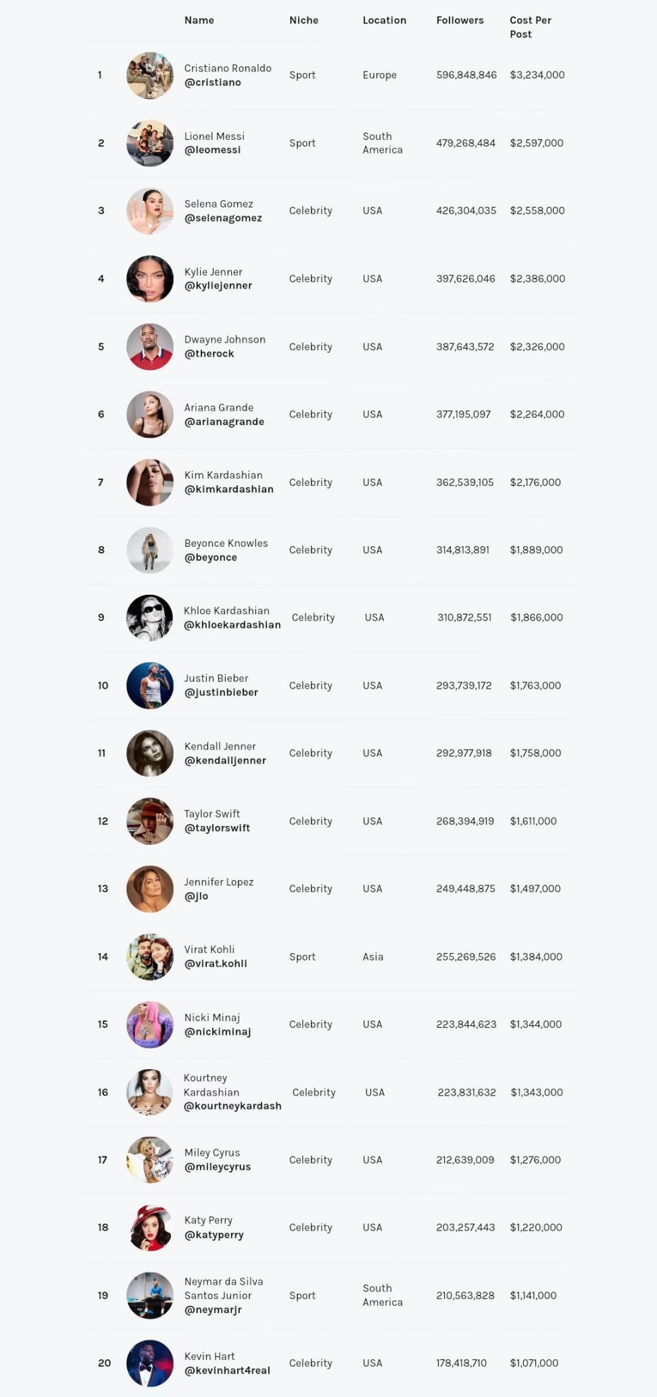Select the @neymarjr handle
657x1397 pixels.
(x=212, y=1310)
